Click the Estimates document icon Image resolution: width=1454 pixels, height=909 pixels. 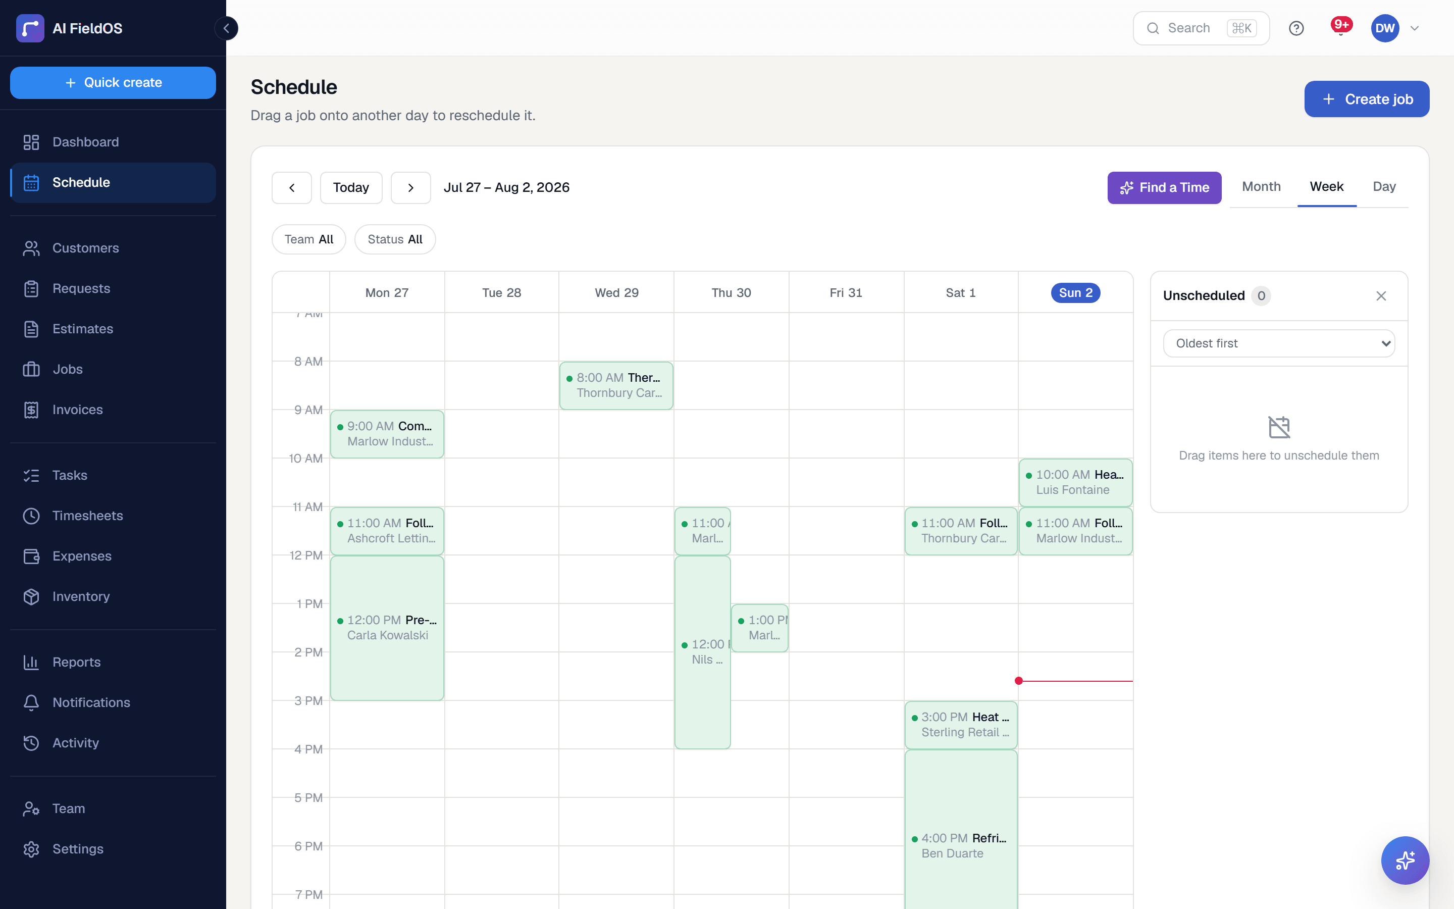pyautogui.click(x=31, y=329)
